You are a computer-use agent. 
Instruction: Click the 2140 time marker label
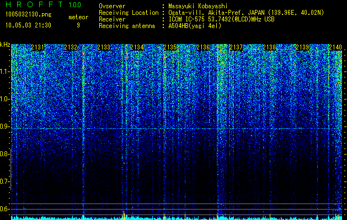pos(335,47)
